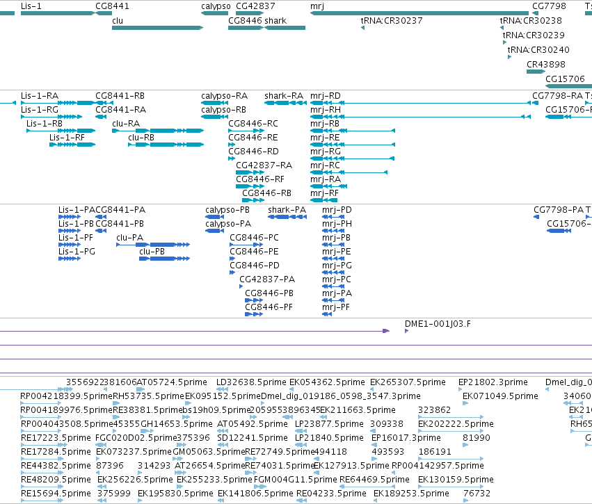The width and height of the screenshot is (592, 504).
Task: Select transcript Lis-1-RA
Action: tap(57, 103)
